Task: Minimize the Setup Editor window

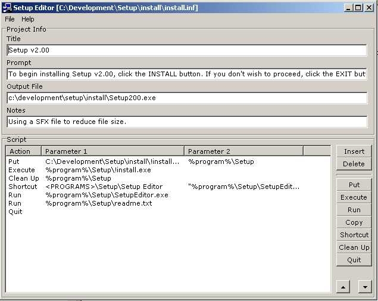Action: [x=348, y=8]
